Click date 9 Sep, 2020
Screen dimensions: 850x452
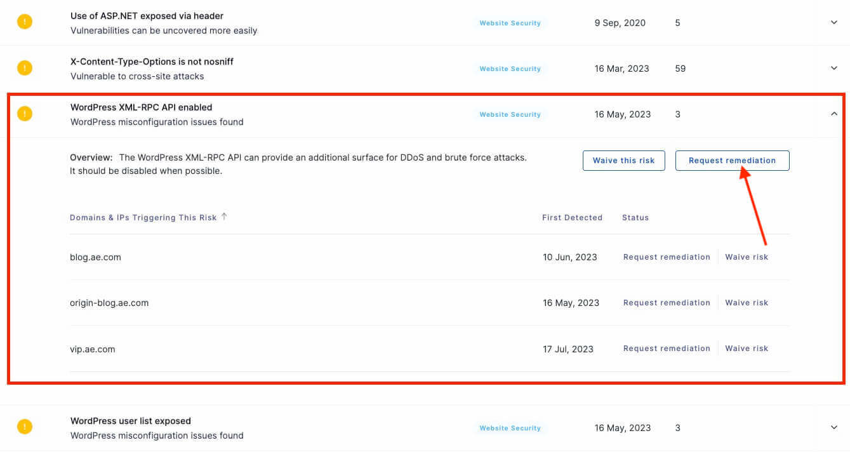coord(620,23)
